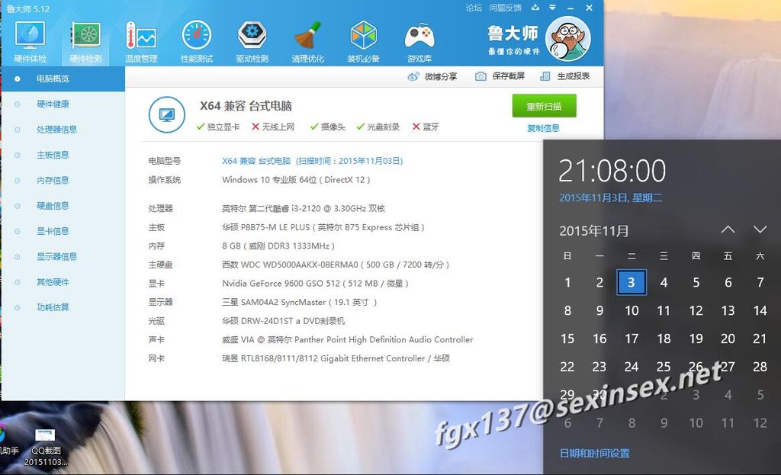
Task: Select date 17 in the calendar
Action: tap(632, 339)
